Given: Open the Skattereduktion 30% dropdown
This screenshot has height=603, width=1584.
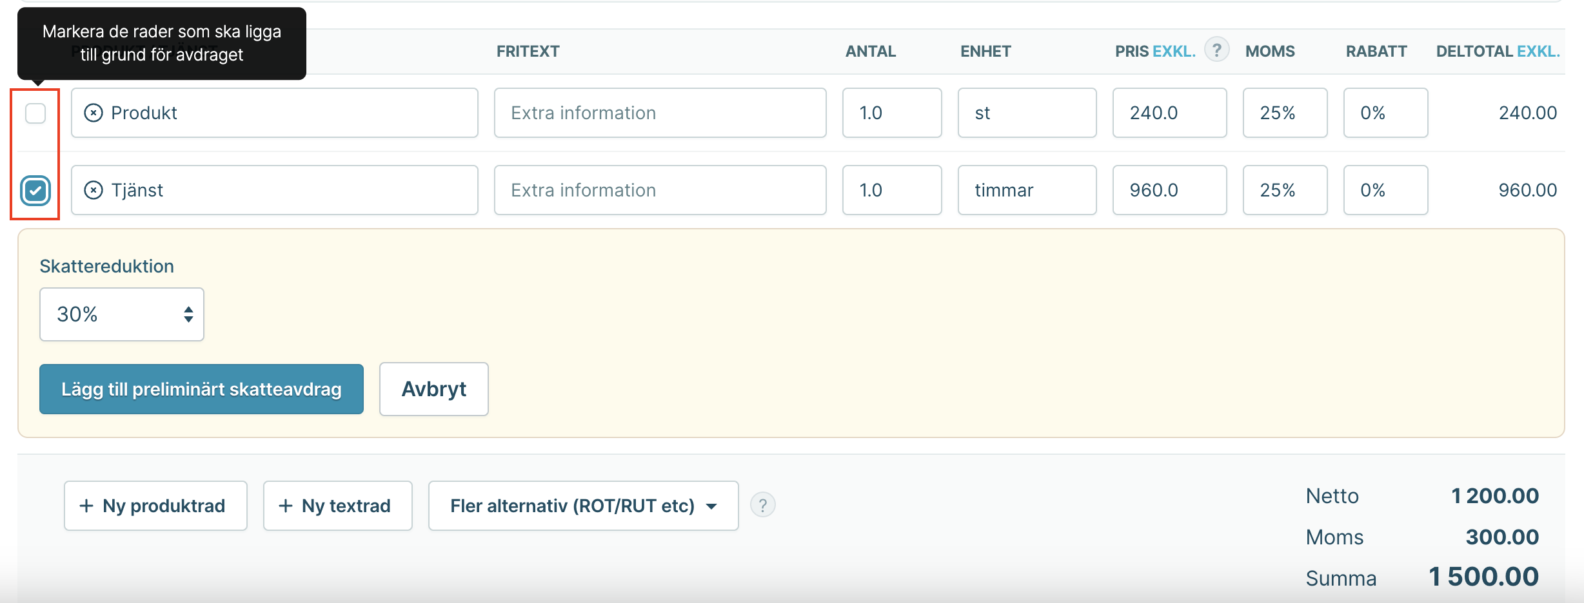Looking at the screenshot, I should pos(122,314).
